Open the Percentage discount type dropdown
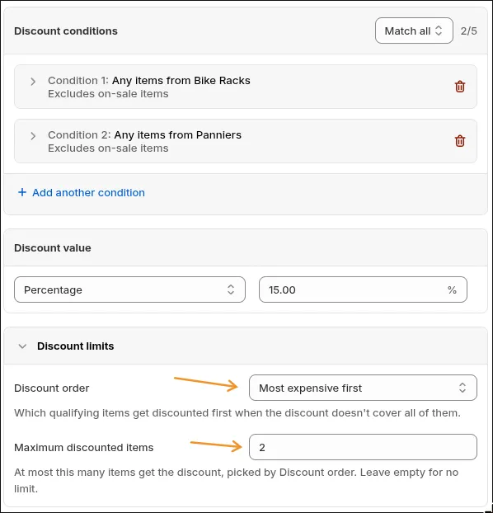The image size is (493, 513). point(129,289)
